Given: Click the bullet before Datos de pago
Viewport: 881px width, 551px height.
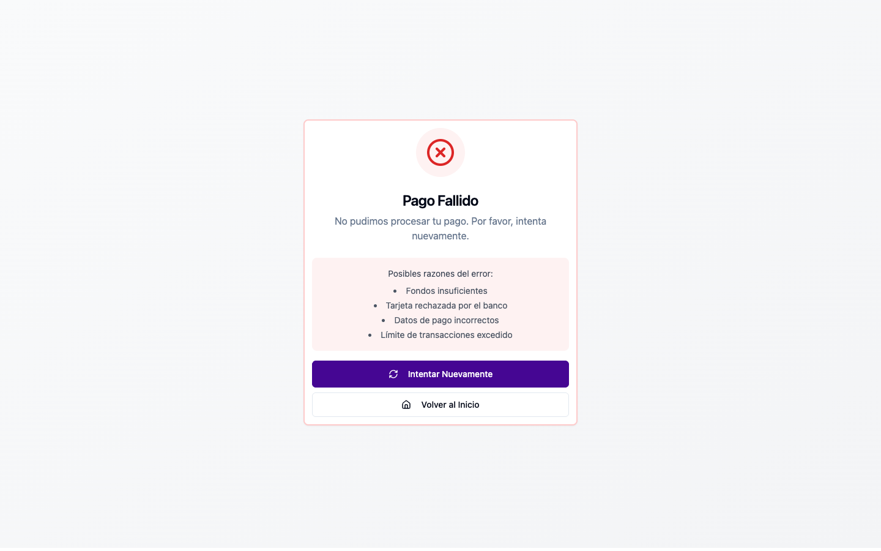Looking at the screenshot, I should (384, 321).
